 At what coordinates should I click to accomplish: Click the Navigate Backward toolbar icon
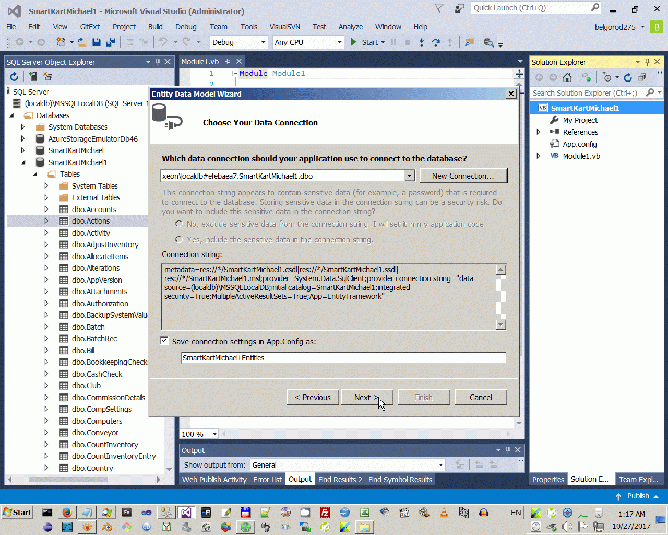[x=20, y=42]
